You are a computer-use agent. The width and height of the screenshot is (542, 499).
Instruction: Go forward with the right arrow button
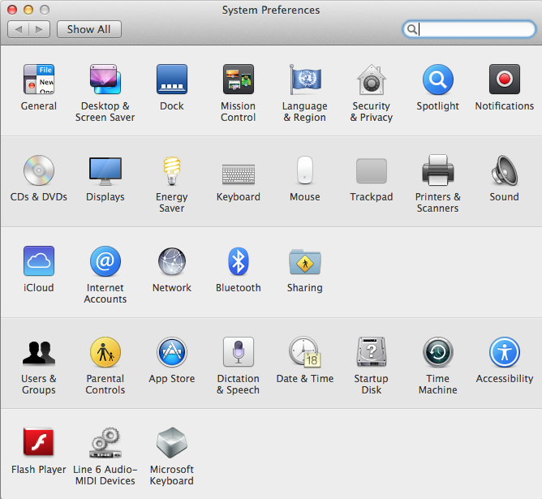tap(40, 29)
